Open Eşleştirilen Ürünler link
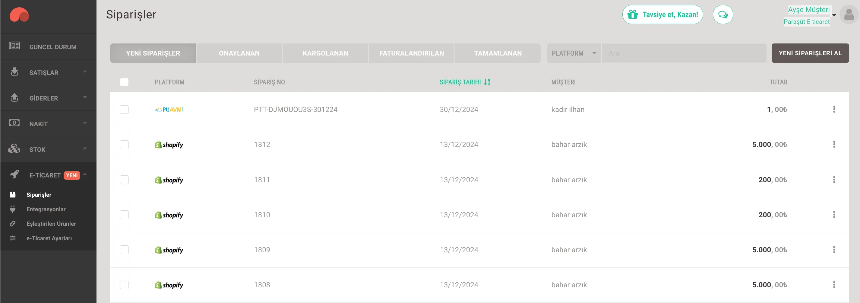860x303 pixels. coord(51,224)
